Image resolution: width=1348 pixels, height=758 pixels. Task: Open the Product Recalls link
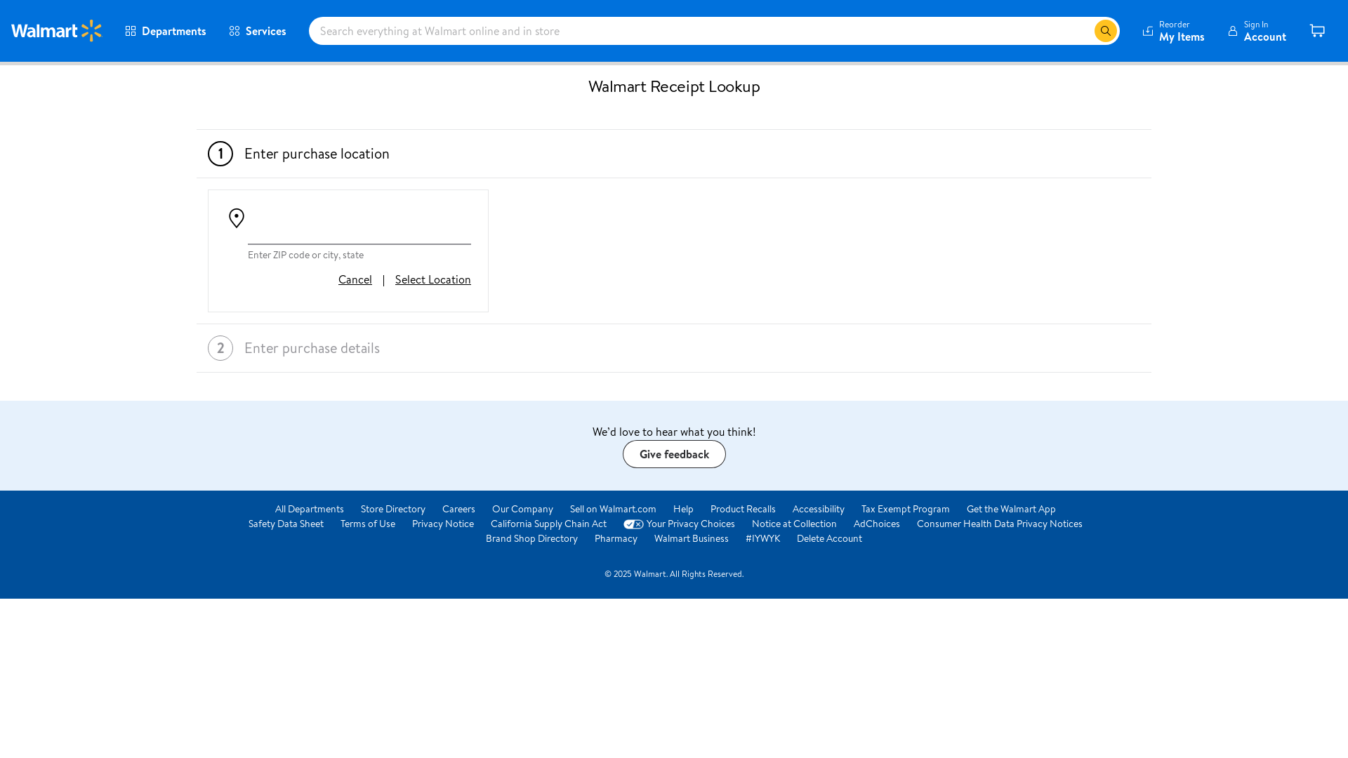[x=743, y=509]
